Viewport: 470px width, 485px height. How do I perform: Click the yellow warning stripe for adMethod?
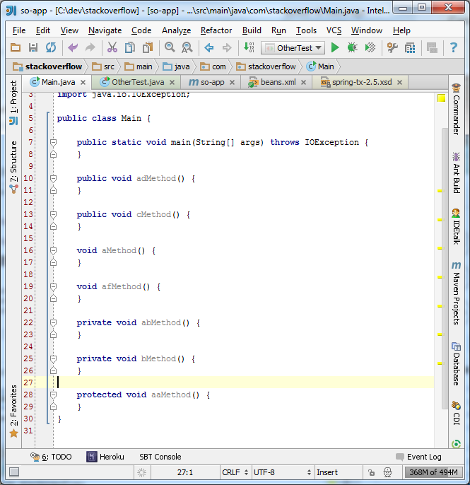click(x=440, y=191)
